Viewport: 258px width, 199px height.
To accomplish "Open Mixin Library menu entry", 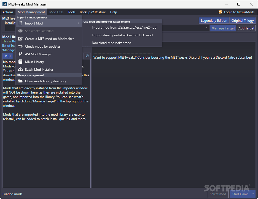I will pos(49,62).
